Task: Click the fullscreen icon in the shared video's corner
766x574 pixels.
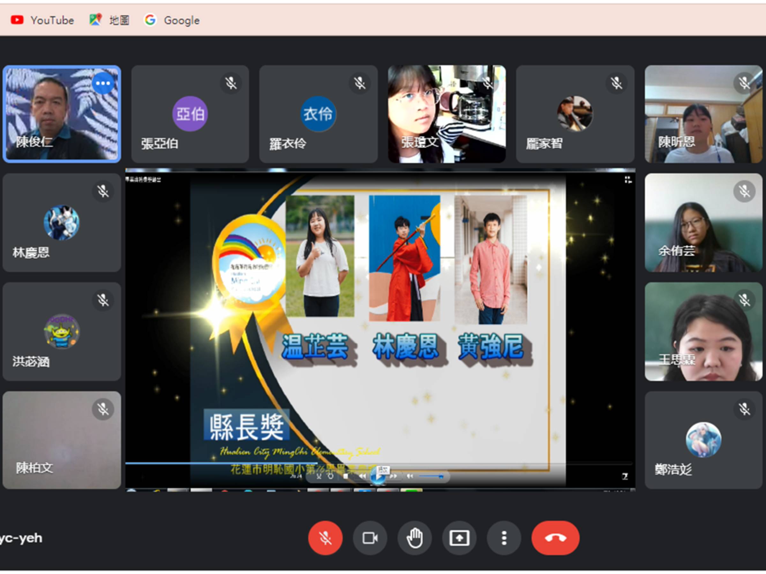Action: click(x=627, y=180)
